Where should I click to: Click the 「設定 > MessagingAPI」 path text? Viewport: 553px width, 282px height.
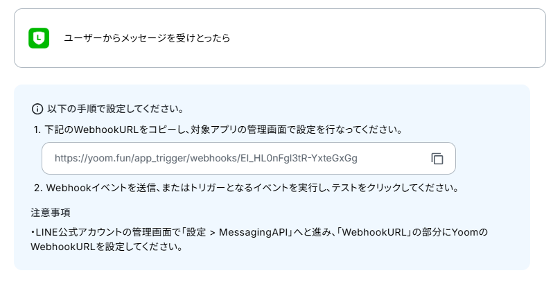pos(240,232)
